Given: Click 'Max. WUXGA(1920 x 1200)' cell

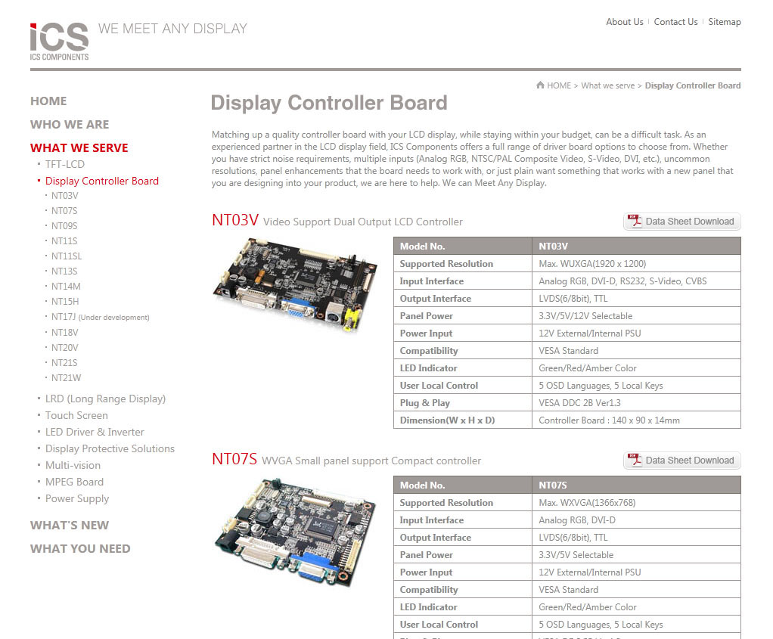Looking at the screenshot, I should (636, 264).
